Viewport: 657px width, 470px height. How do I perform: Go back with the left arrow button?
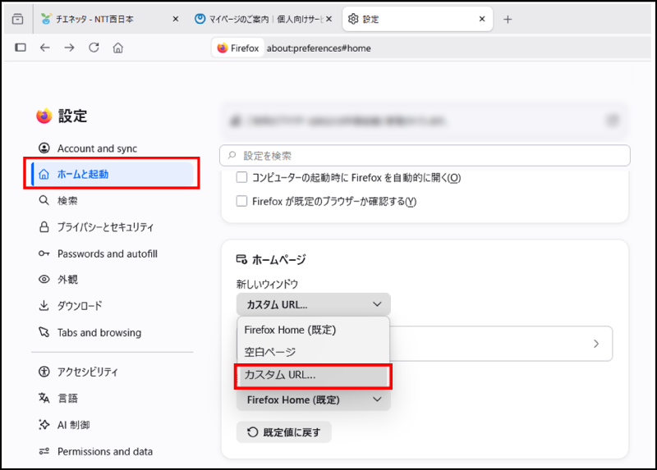45,48
